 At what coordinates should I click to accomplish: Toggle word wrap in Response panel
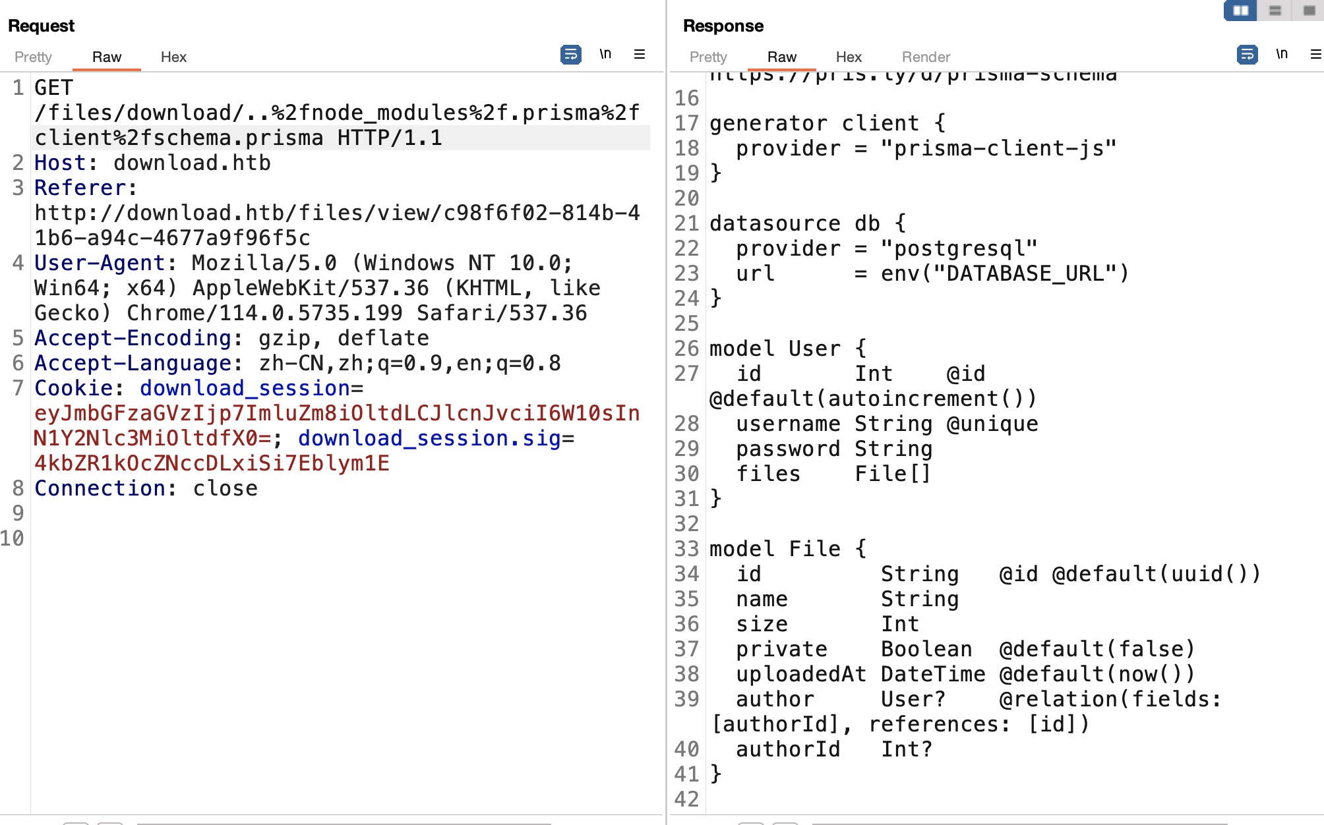(x=1247, y=54)
